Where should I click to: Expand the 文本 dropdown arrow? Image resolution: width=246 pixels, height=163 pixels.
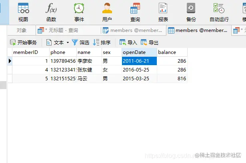(x=68, y=42)
